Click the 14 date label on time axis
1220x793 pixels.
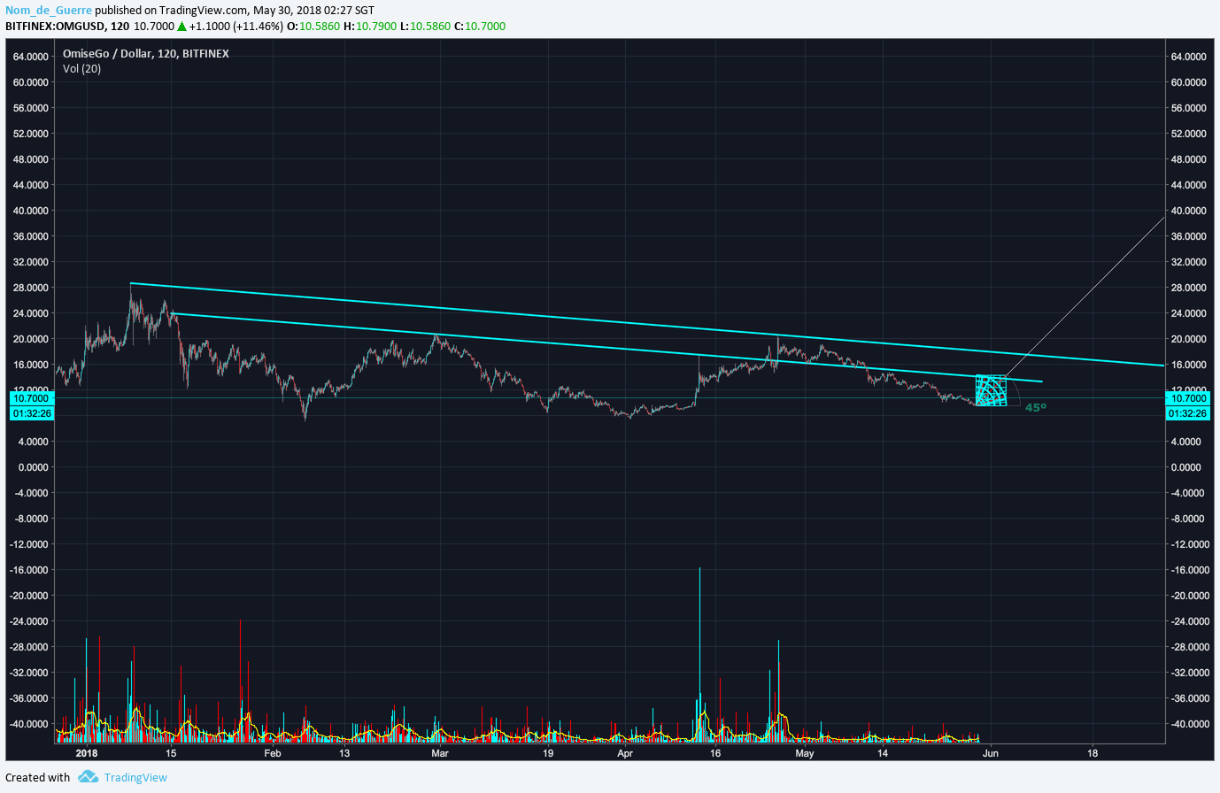coord(883,753)
